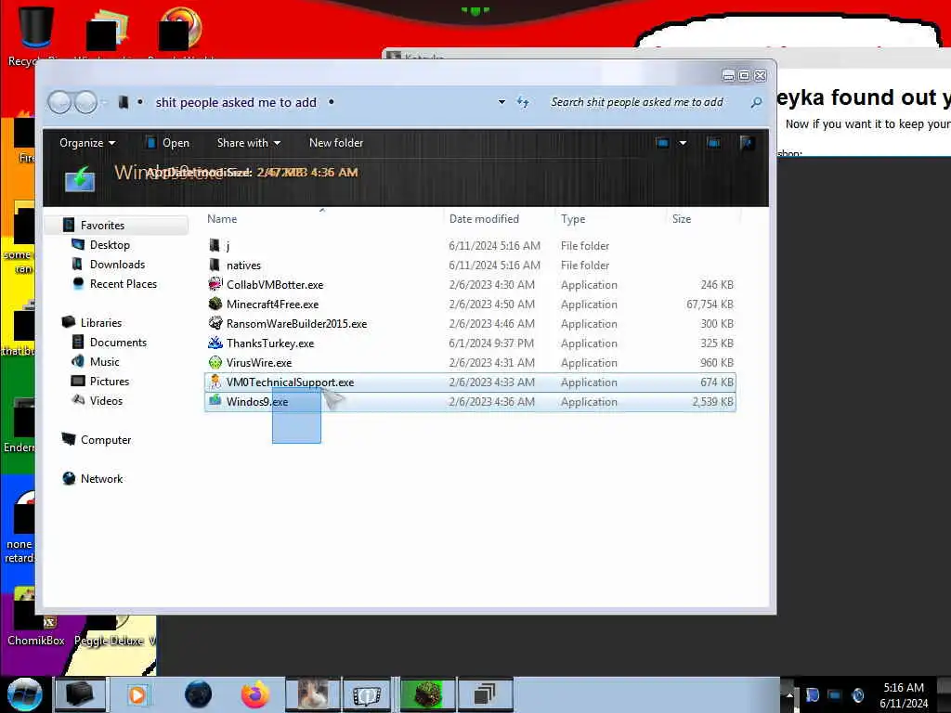Select the file name RansomWareBuilder2015.exe
Viewport: 951px width, 713px height.
[296, 323]
